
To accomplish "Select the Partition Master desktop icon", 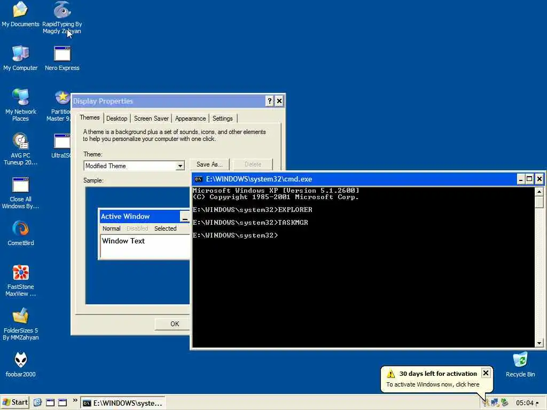I will point(59,105).
